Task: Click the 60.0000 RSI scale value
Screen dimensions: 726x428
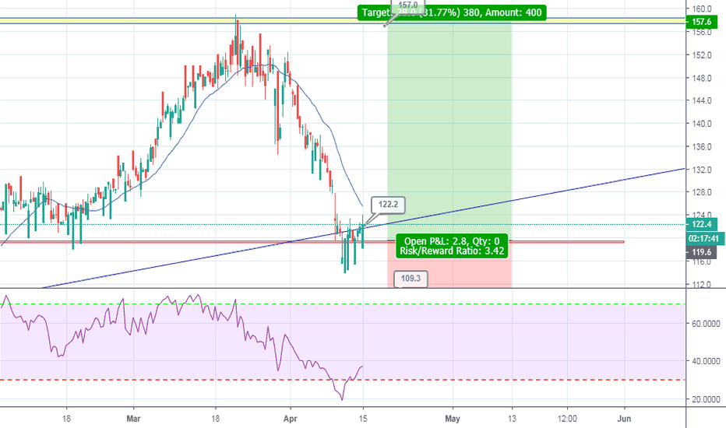Action: pos(706,324)
